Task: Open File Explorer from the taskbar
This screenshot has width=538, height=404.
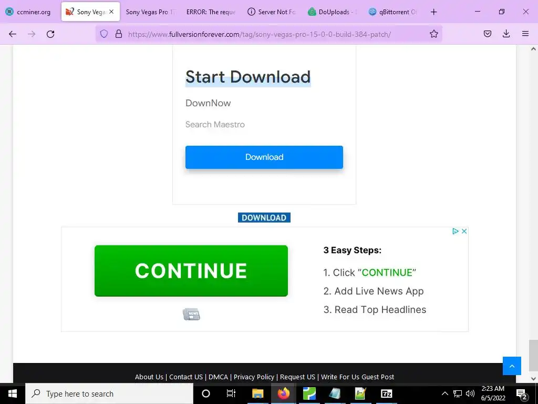Action: pyautogui.click(x=257, y=393)
